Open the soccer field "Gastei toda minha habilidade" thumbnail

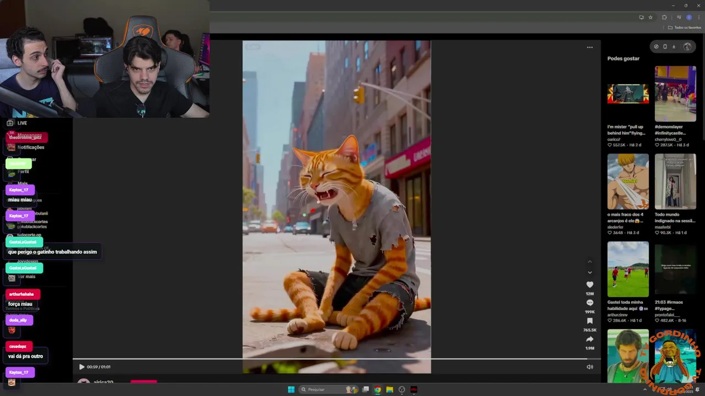pyautogui.click(x=628, y=269)
